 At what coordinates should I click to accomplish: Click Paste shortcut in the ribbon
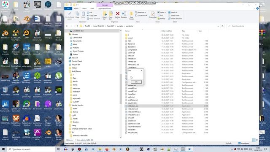pos(93,19)
